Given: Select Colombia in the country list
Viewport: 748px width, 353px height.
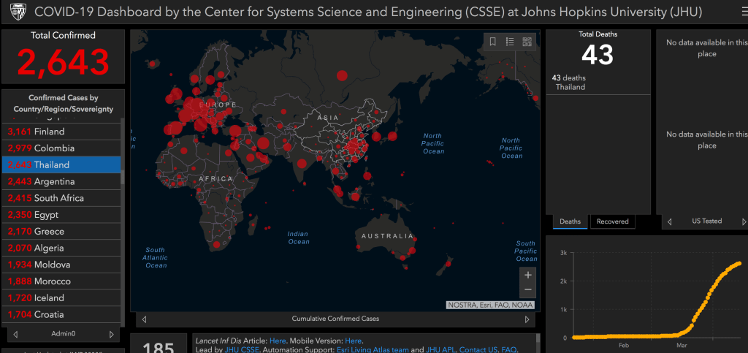Looking at the screenshot, I should (x=61, y=148).
